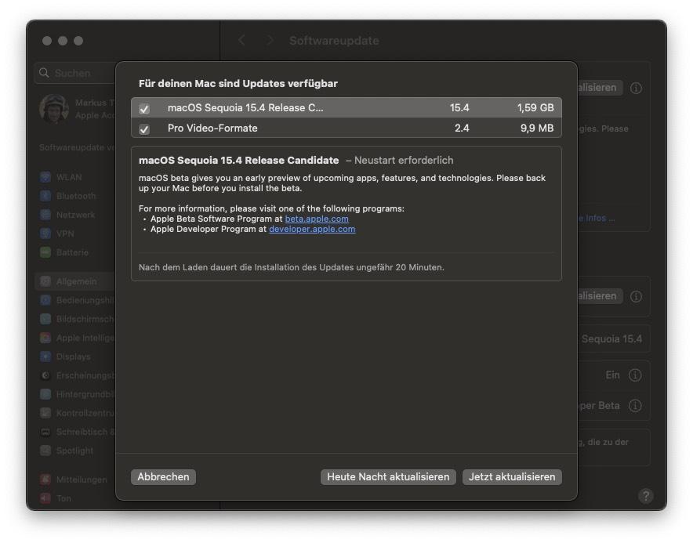Click the help question mark button
Viewport: 693px width, 543px height.
click(x=646, y=496)
